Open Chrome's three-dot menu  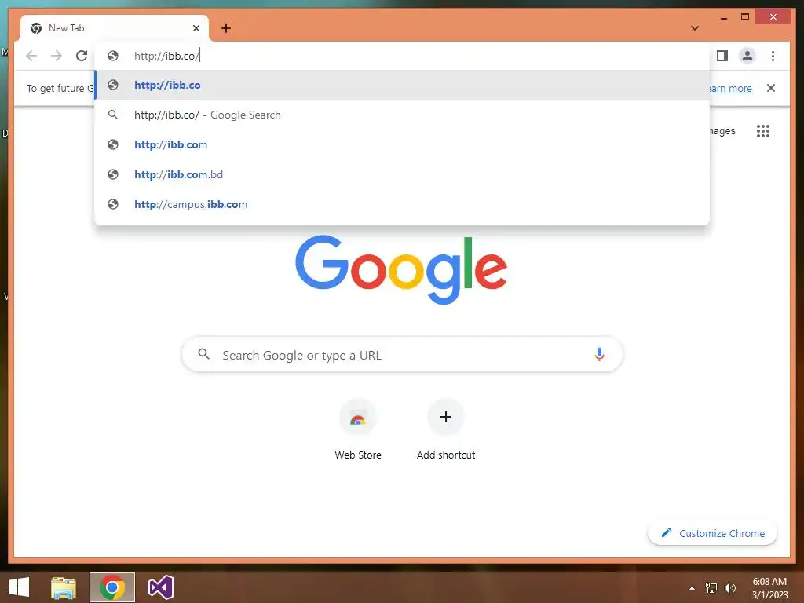point(773,56)
